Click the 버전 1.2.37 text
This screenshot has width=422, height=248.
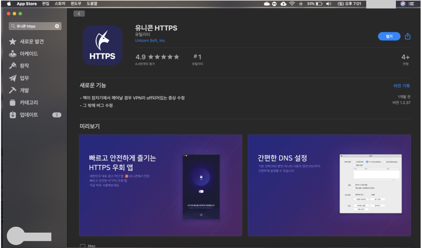coord(401,103)
